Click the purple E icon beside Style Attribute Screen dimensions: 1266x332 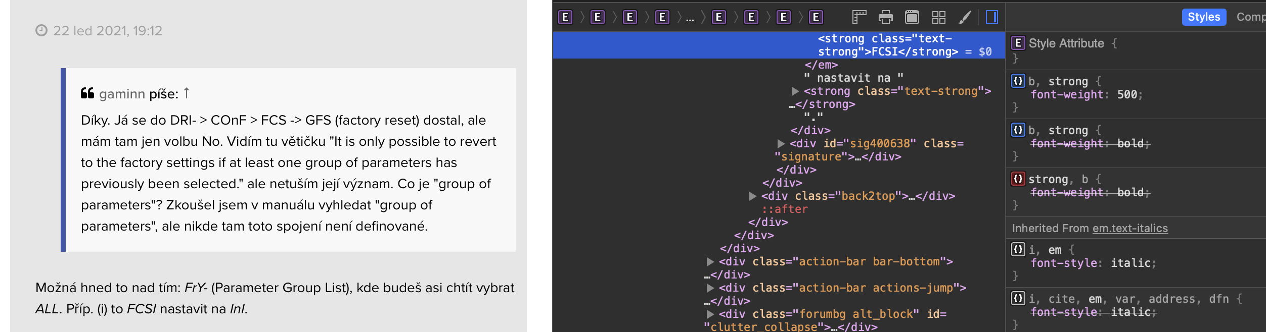point(1018,43)
